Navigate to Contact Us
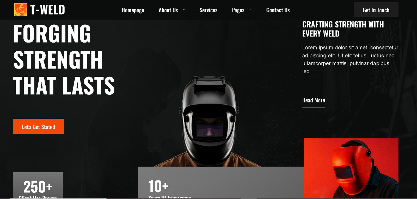This screenshot has height=199, width=417. [278, 10]
